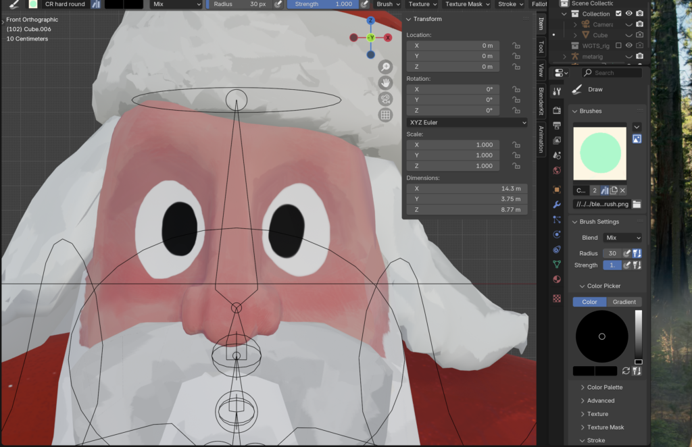
Task: Swap primary and secondary colors icon
Action: (x=626, y=371)
